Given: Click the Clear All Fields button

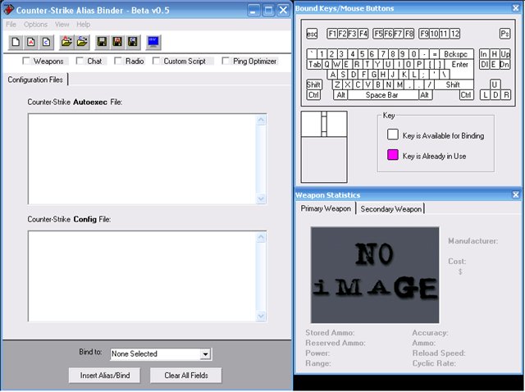Looking at the screenshot, I should (186, 376).
